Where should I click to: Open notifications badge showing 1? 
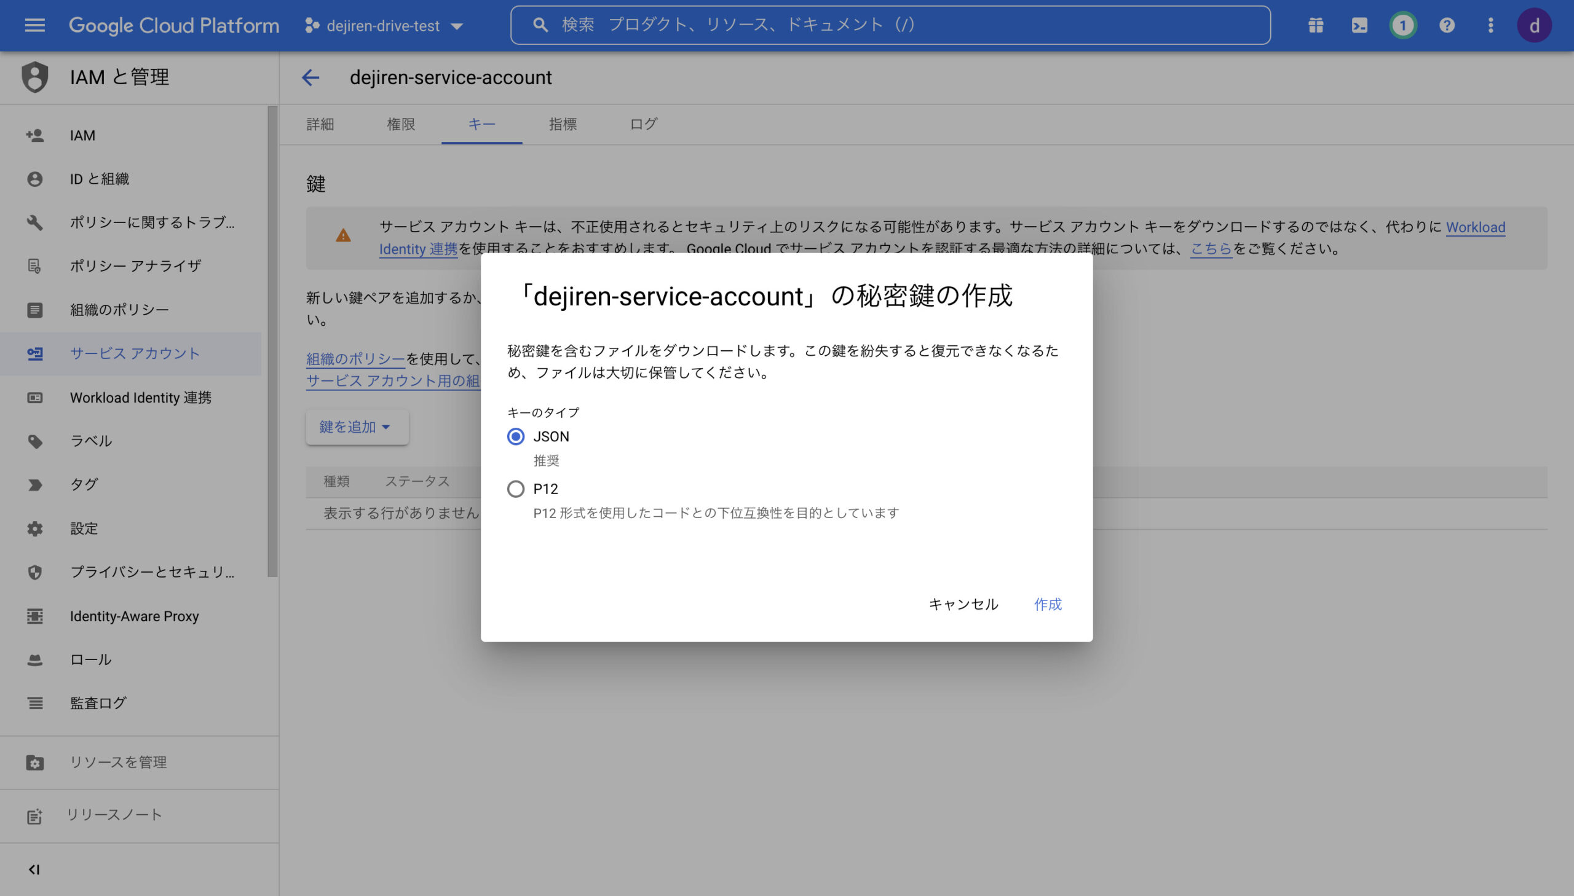coord(1403,25)
